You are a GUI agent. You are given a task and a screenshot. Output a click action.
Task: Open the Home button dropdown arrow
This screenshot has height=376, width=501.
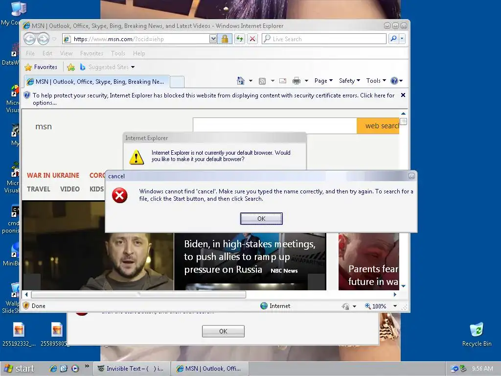250,81
